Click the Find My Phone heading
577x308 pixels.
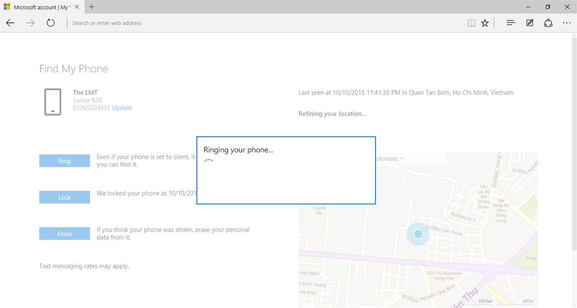(74, 69)
